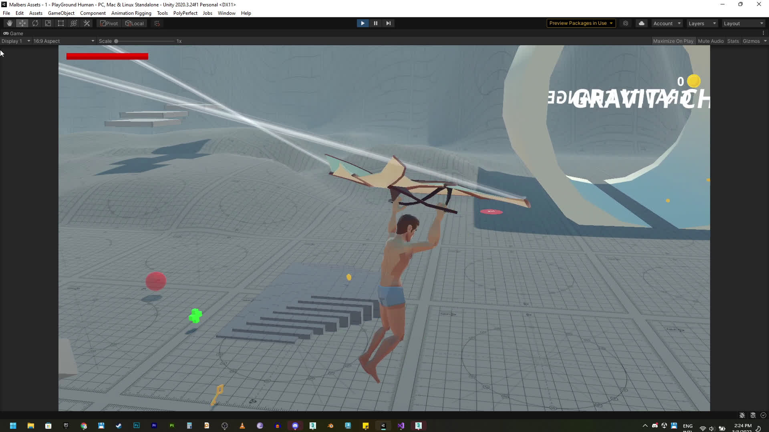Toggle the Stats overlay
769x432 pixels.
733,41
